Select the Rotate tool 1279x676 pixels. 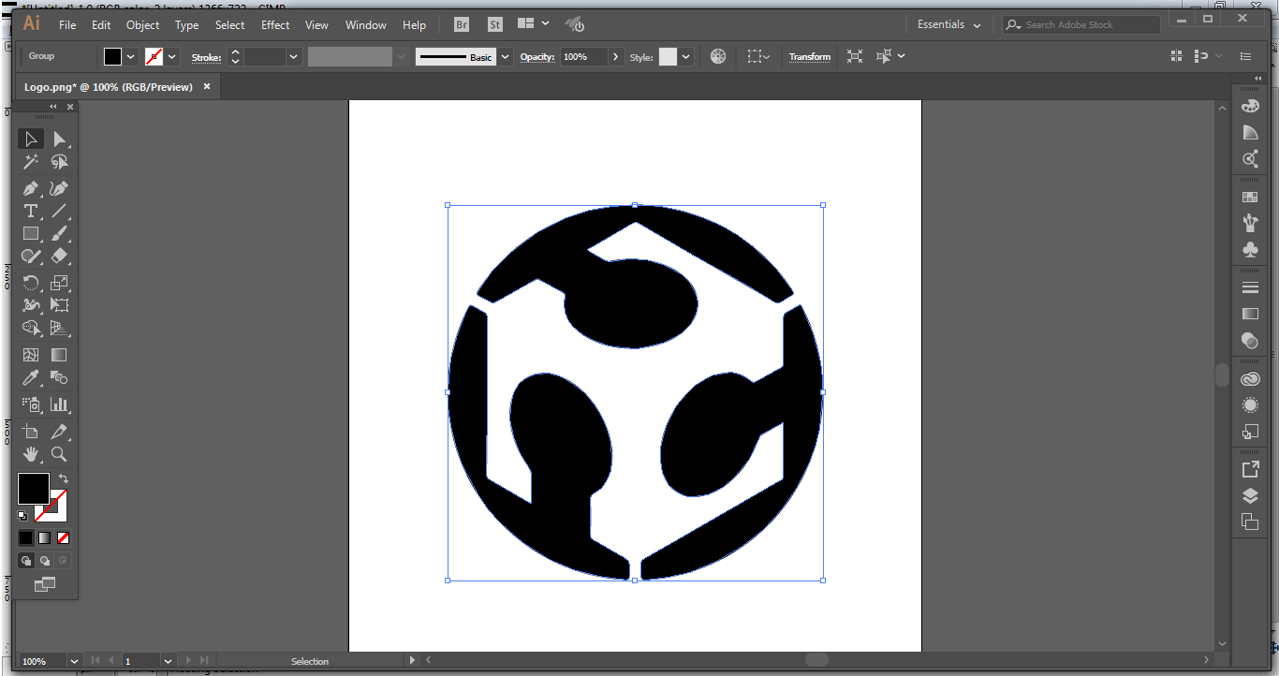(x=31, y=283)
